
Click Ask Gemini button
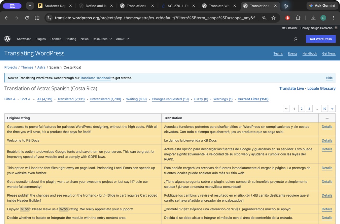coord(322,6)
